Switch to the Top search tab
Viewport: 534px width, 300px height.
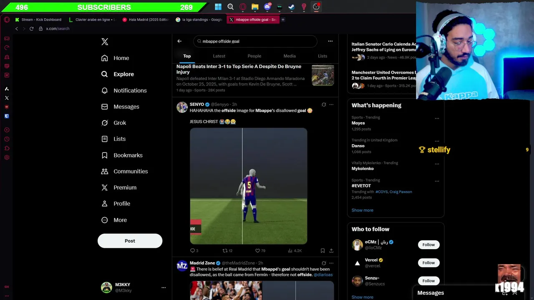[187, 56]
